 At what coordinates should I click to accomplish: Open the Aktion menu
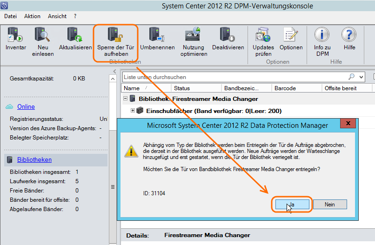pyautogui.click(x=32, y=16)
